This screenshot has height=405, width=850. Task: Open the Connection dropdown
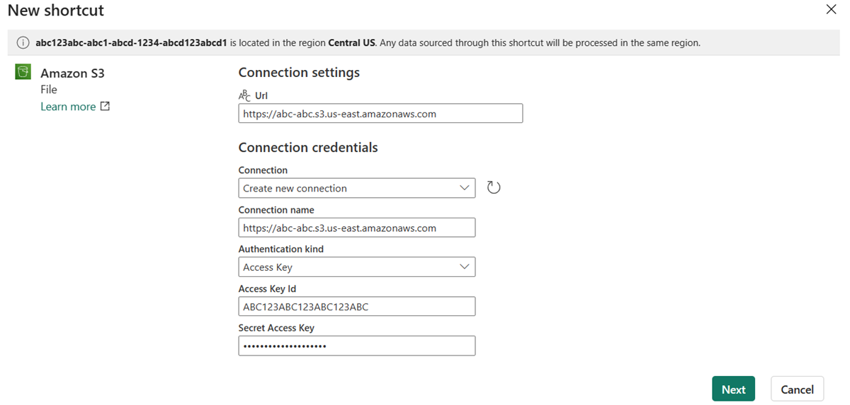[356, 188]
